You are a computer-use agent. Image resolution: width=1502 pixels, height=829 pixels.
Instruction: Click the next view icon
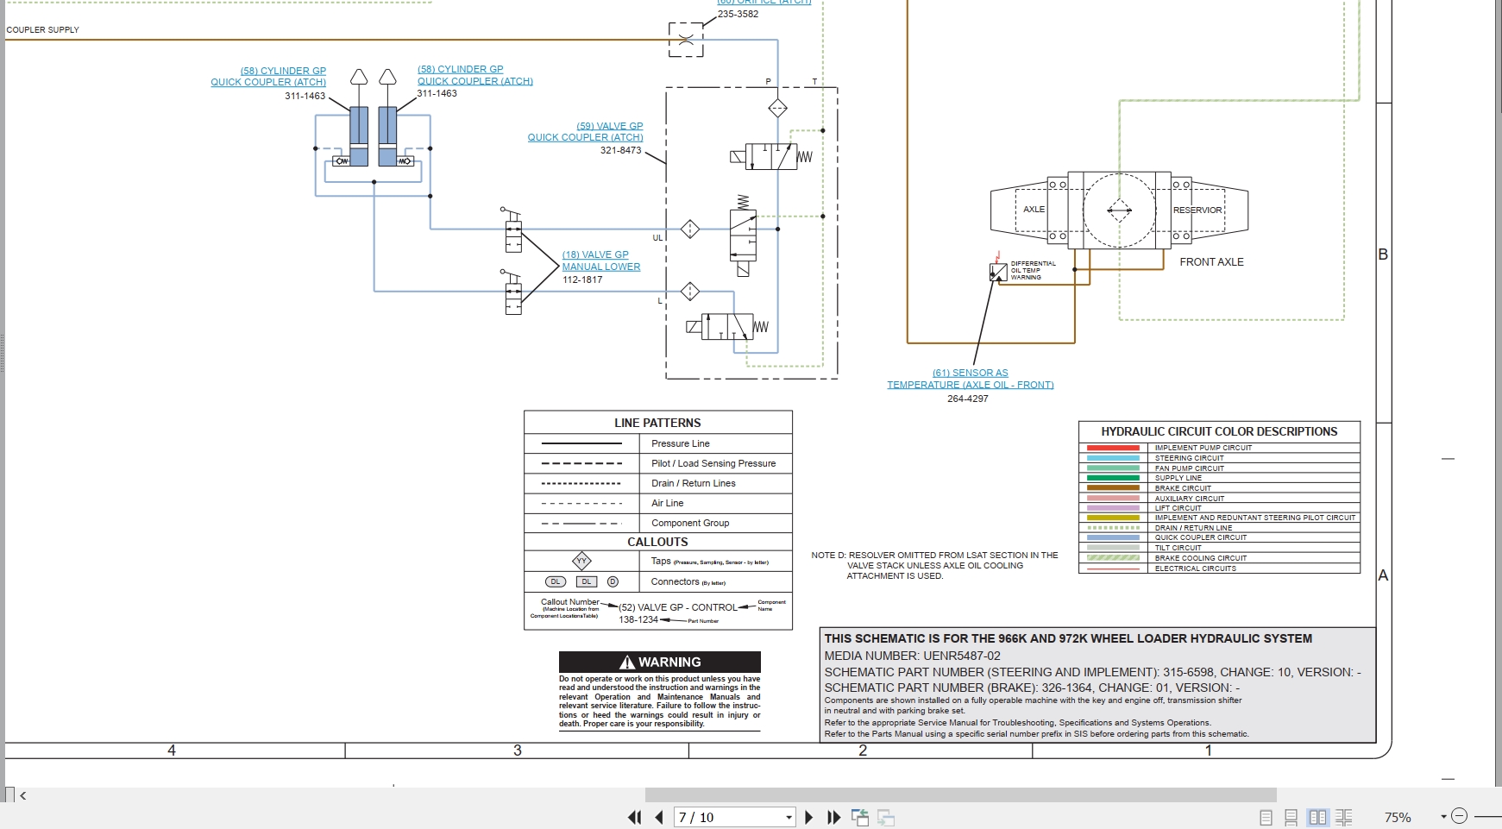pyautogui.click(x=886, y=817)
